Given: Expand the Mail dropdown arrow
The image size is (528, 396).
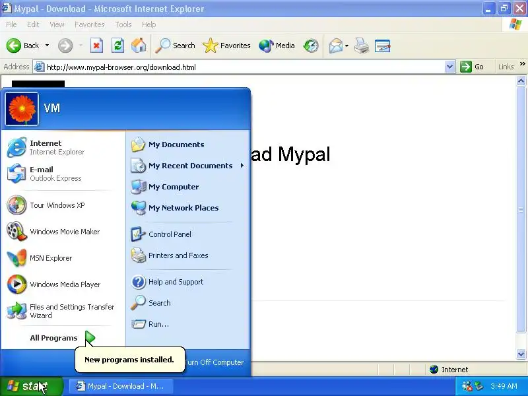Looking at the screenshot, I should pyautogui.click(x=347, y=46).
